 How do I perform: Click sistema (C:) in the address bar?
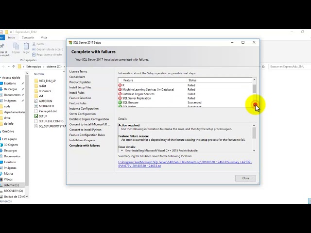[x=54, y=67]
